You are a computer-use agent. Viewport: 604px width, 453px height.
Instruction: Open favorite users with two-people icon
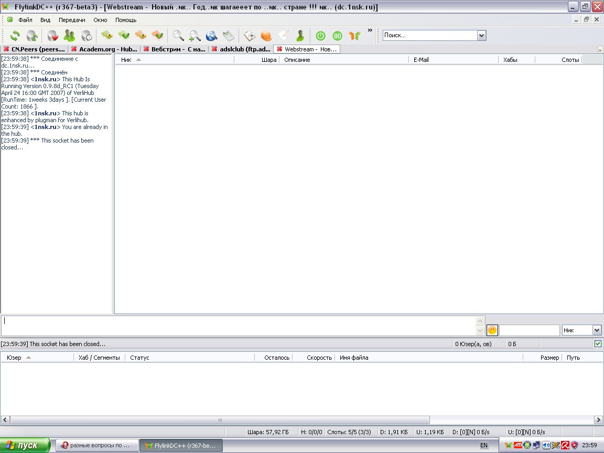pos(69,36)
